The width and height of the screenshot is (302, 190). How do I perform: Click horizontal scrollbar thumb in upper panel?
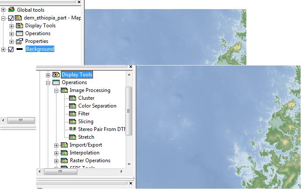coord(21,121)
